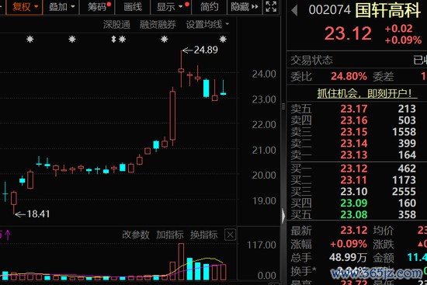Open the 叠加 overlay dropdown
Image resolution: width=427 pixels, height=285 pixels.
pyautogui.click(x=61, y=7)
